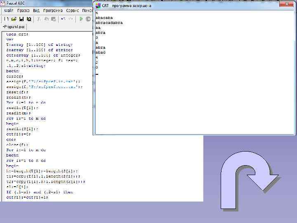Screen dimensions: 297x223
Task: Close the CRT output window
Action: point(286,5)
